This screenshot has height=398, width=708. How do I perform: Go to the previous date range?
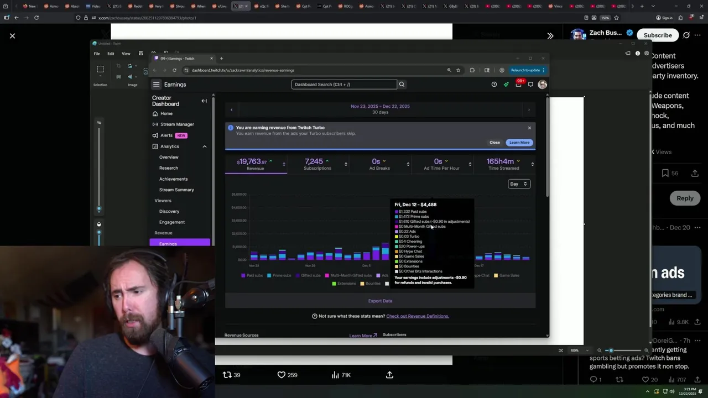(x=232, y=109)
